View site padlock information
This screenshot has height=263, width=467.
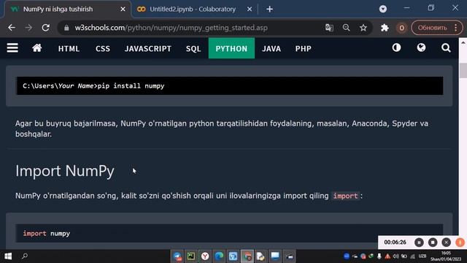click(x=66, y=28)
